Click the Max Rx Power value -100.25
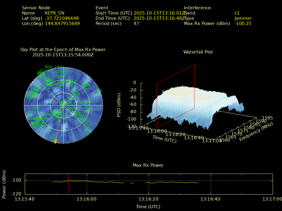Viewport: 282px width, 211px height. pos(243,23)
